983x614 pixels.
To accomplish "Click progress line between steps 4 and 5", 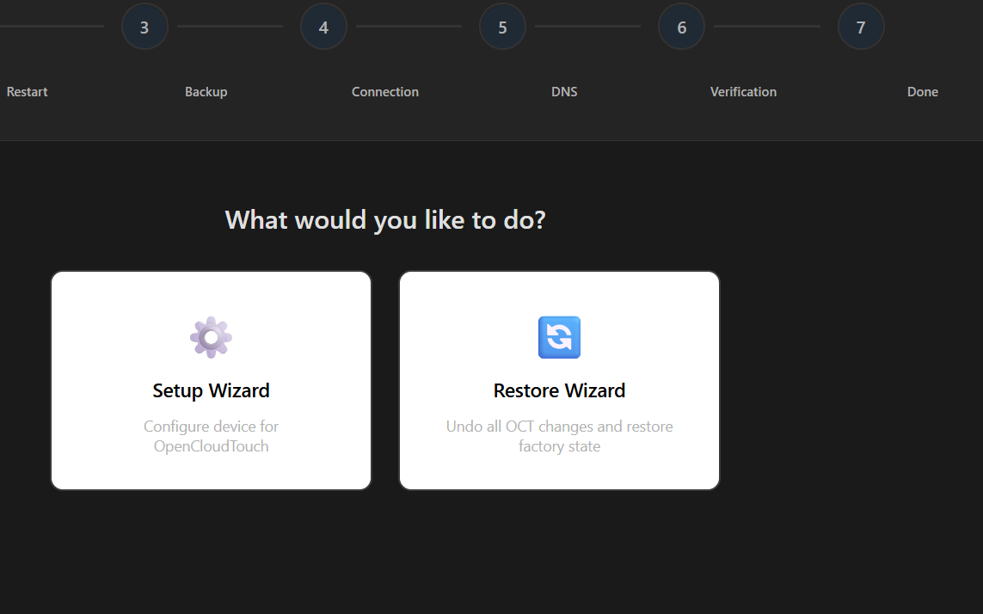I will tap(409, 27).
